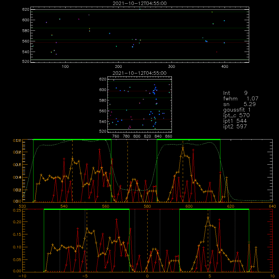Click the 'ipt1 544' value
The height and width of the screenshot is (279, 279).
click(235, 121)
